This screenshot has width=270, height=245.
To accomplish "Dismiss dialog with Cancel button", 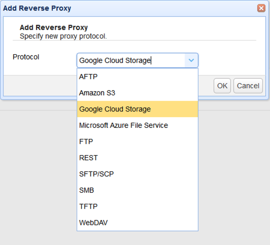I will pyautogui.click(x=248, y=86).
